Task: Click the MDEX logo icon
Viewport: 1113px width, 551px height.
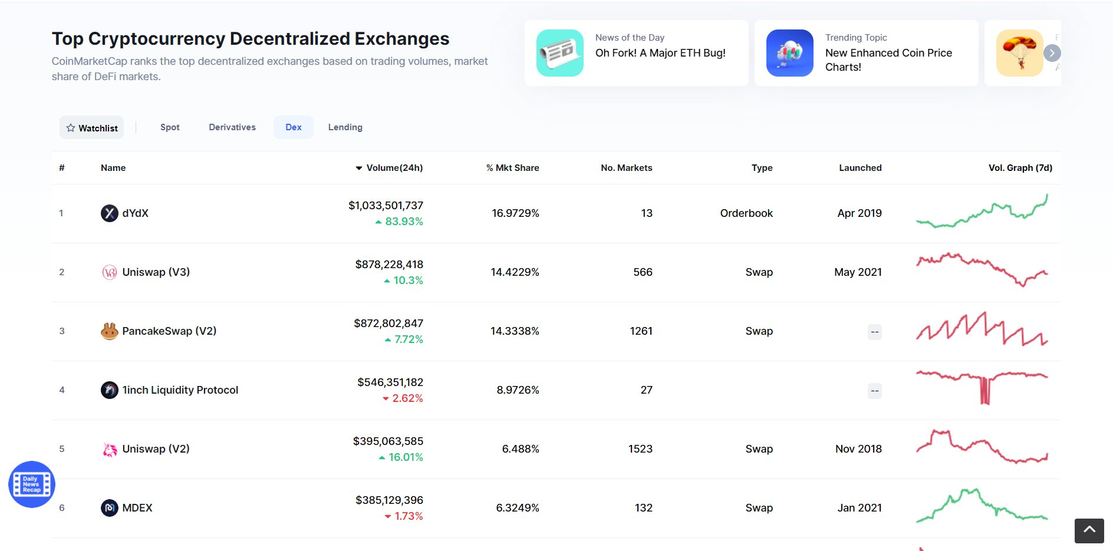Action: [x=109, y=508]
